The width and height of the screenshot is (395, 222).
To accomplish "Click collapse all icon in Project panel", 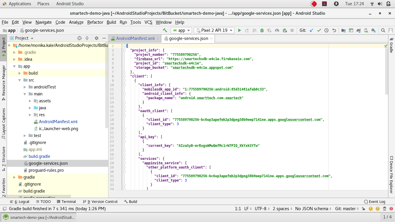I will [87, 38].
